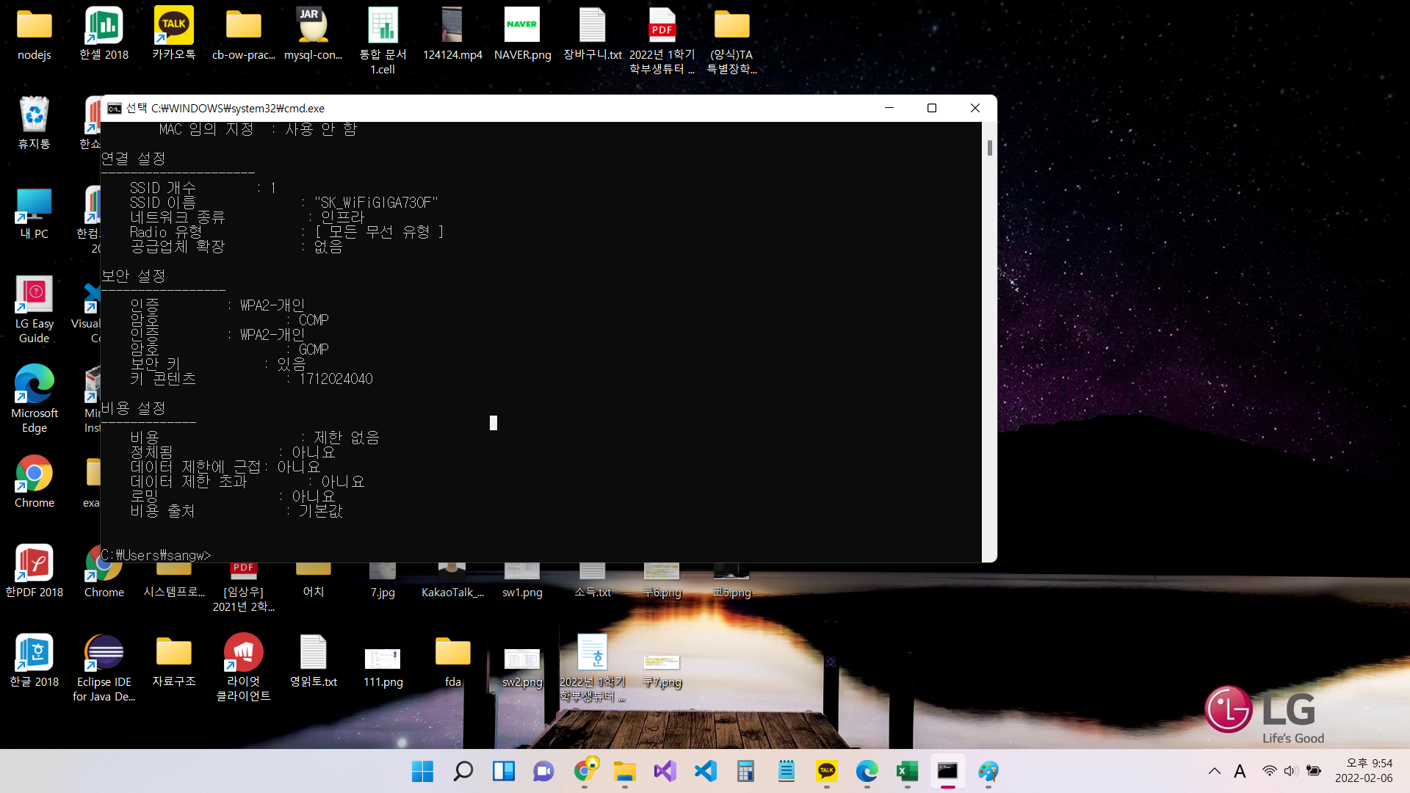Open File Explorer from the taskbar

tap(624, 771)
